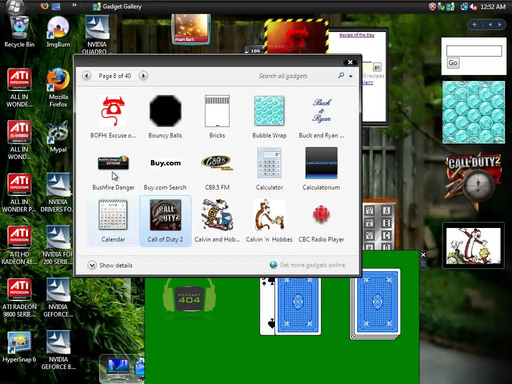Open the HyperSnap 6 desktop shortcut

pyautogui.click(x=19, y=347)
